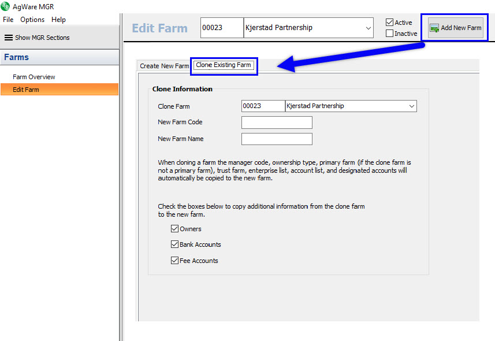495x341 pixels.
Task: Click the farm code field in Edit Farm header
Action: [222, 28]
